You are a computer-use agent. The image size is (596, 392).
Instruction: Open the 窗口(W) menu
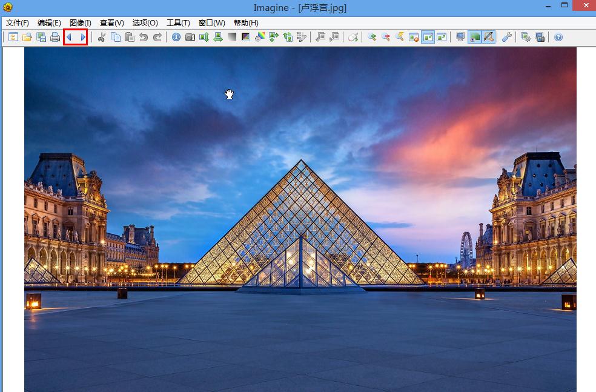pyautogui.click(x=212, y=23)
